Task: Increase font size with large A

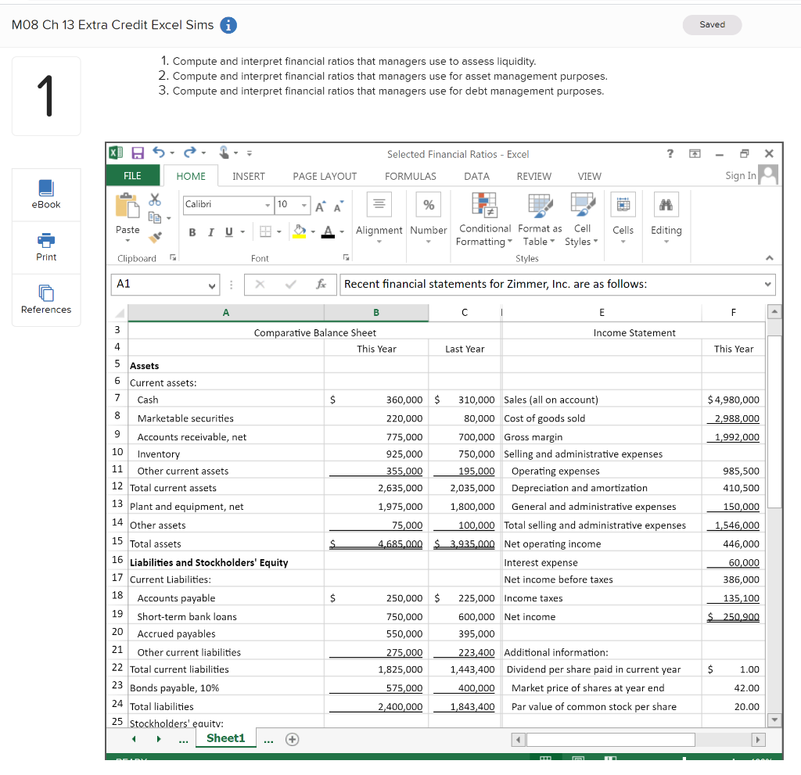Action: (x=320, y=206)
